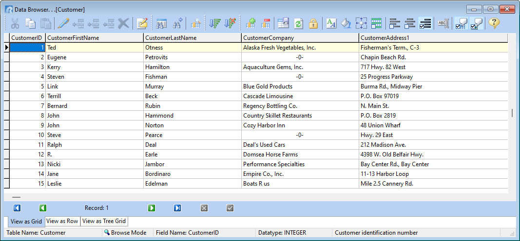520x241 pixels.
Task: Click the green sort bars icon
Action: [215, 23]
